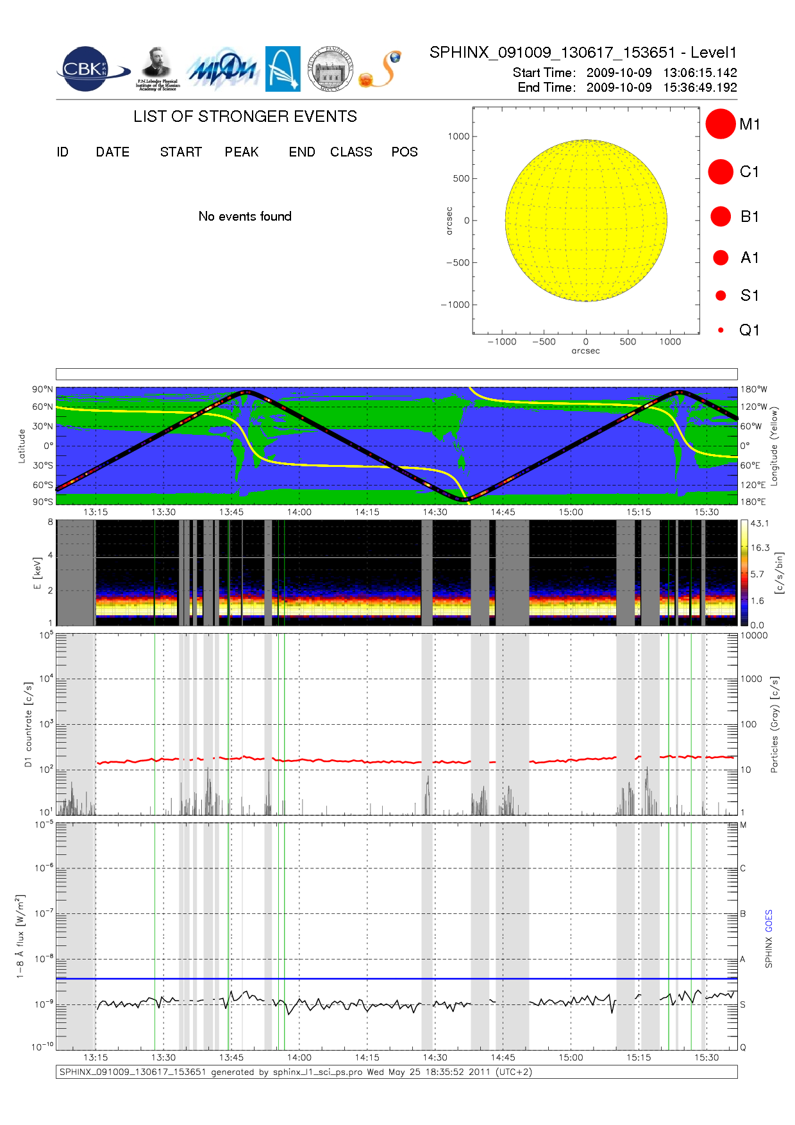Image resolution: width=795 pixels, height=1125 pixels.
Task: Click the POS column header
Action: (405, 152)
